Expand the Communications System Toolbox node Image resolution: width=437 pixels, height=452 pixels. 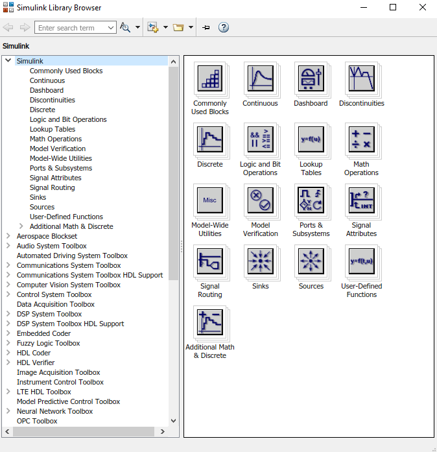pos(8,265)
